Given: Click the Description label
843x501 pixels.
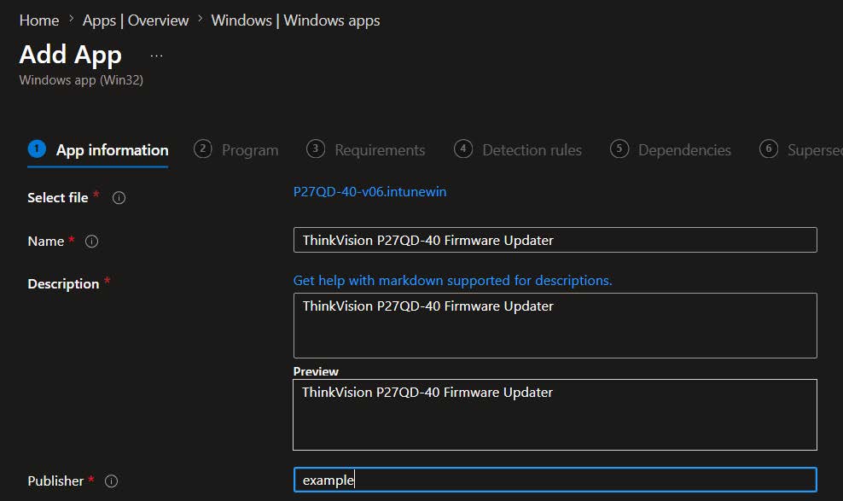Looking at the screenshot, I should point(63,284).
